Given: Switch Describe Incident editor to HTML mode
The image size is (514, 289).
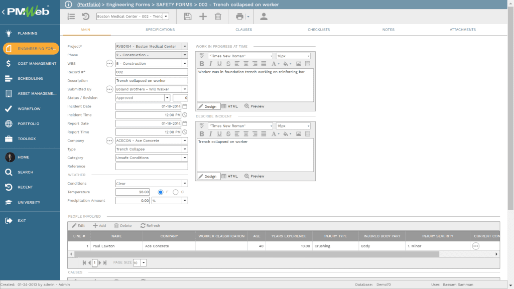Looking at the screenshot, I should point(229,176).
